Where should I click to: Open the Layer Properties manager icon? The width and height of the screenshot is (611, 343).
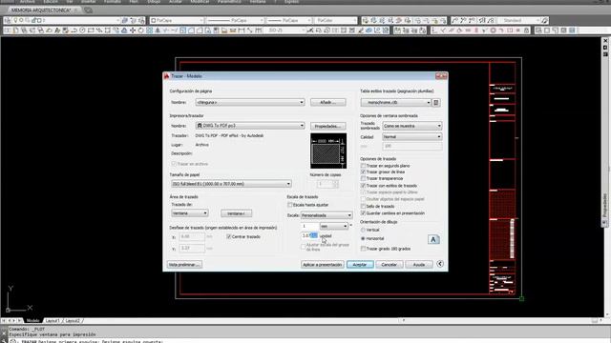pyautogui.click(x=8, y=20)
